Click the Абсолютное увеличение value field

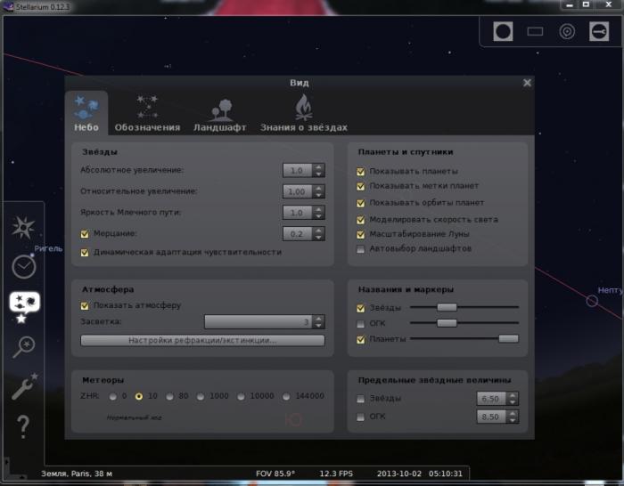coord(298,171)
